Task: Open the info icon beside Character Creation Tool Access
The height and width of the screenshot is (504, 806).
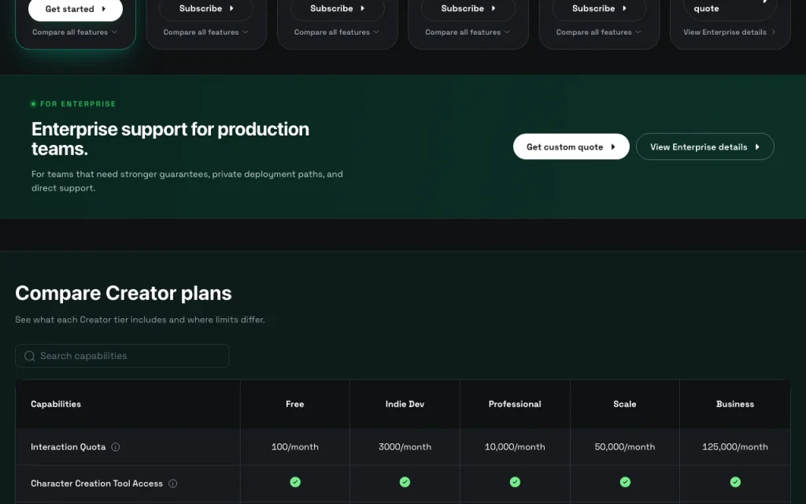Action: pos(172,484)
